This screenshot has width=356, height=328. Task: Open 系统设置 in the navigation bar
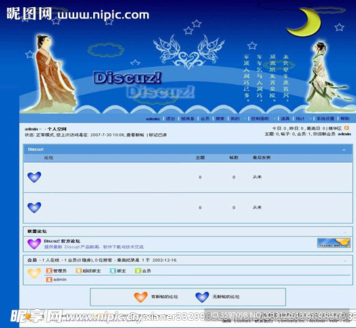(x=325, y=118)
